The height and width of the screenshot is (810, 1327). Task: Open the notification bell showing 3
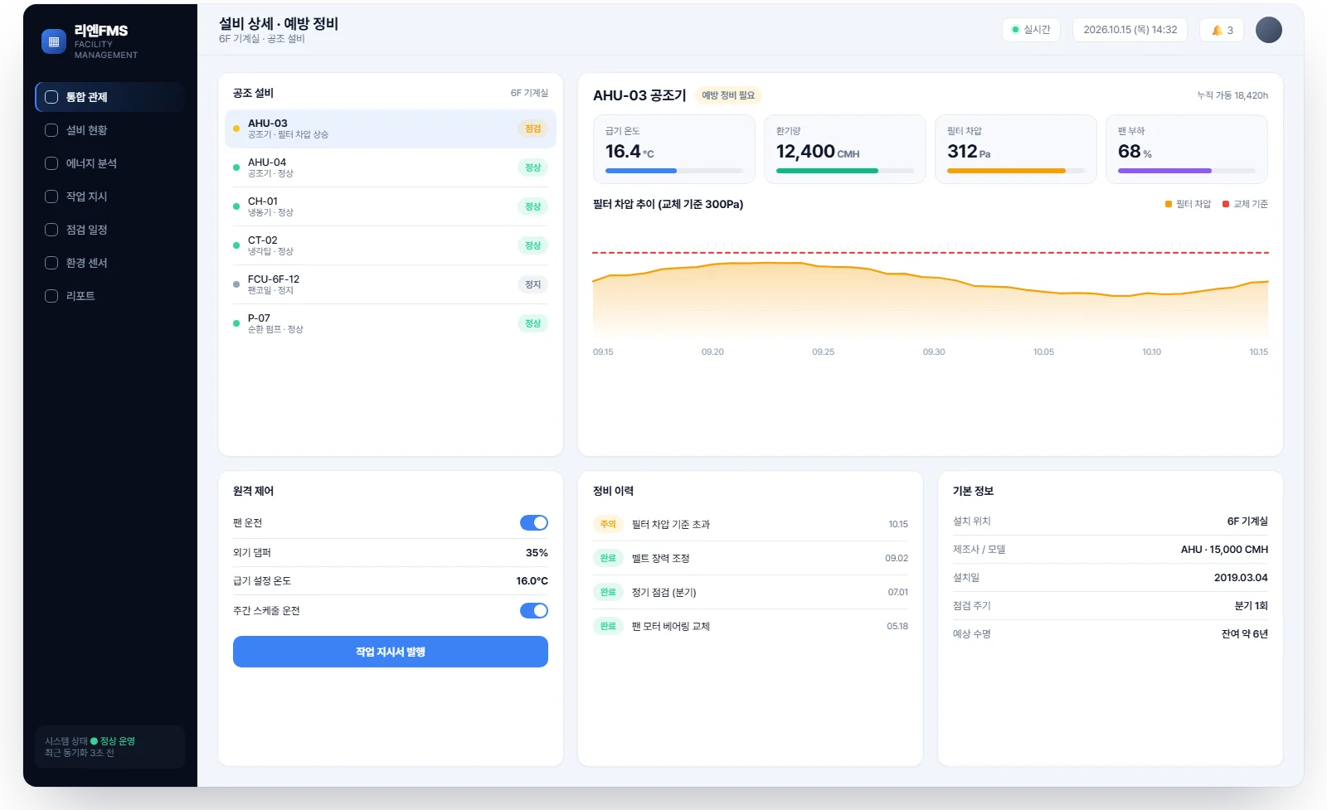point(1222,30)
